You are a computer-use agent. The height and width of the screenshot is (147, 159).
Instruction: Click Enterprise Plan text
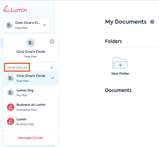click(27, 110)
